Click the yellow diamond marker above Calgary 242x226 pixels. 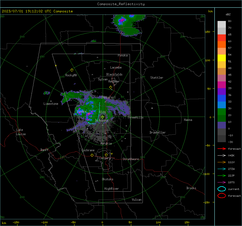106,155
